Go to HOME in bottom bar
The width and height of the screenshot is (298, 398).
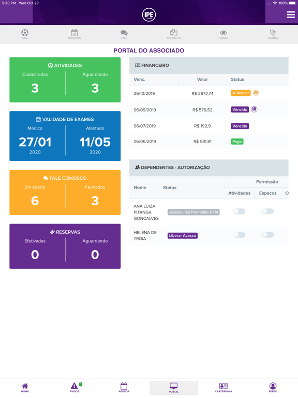coord(25,388)
